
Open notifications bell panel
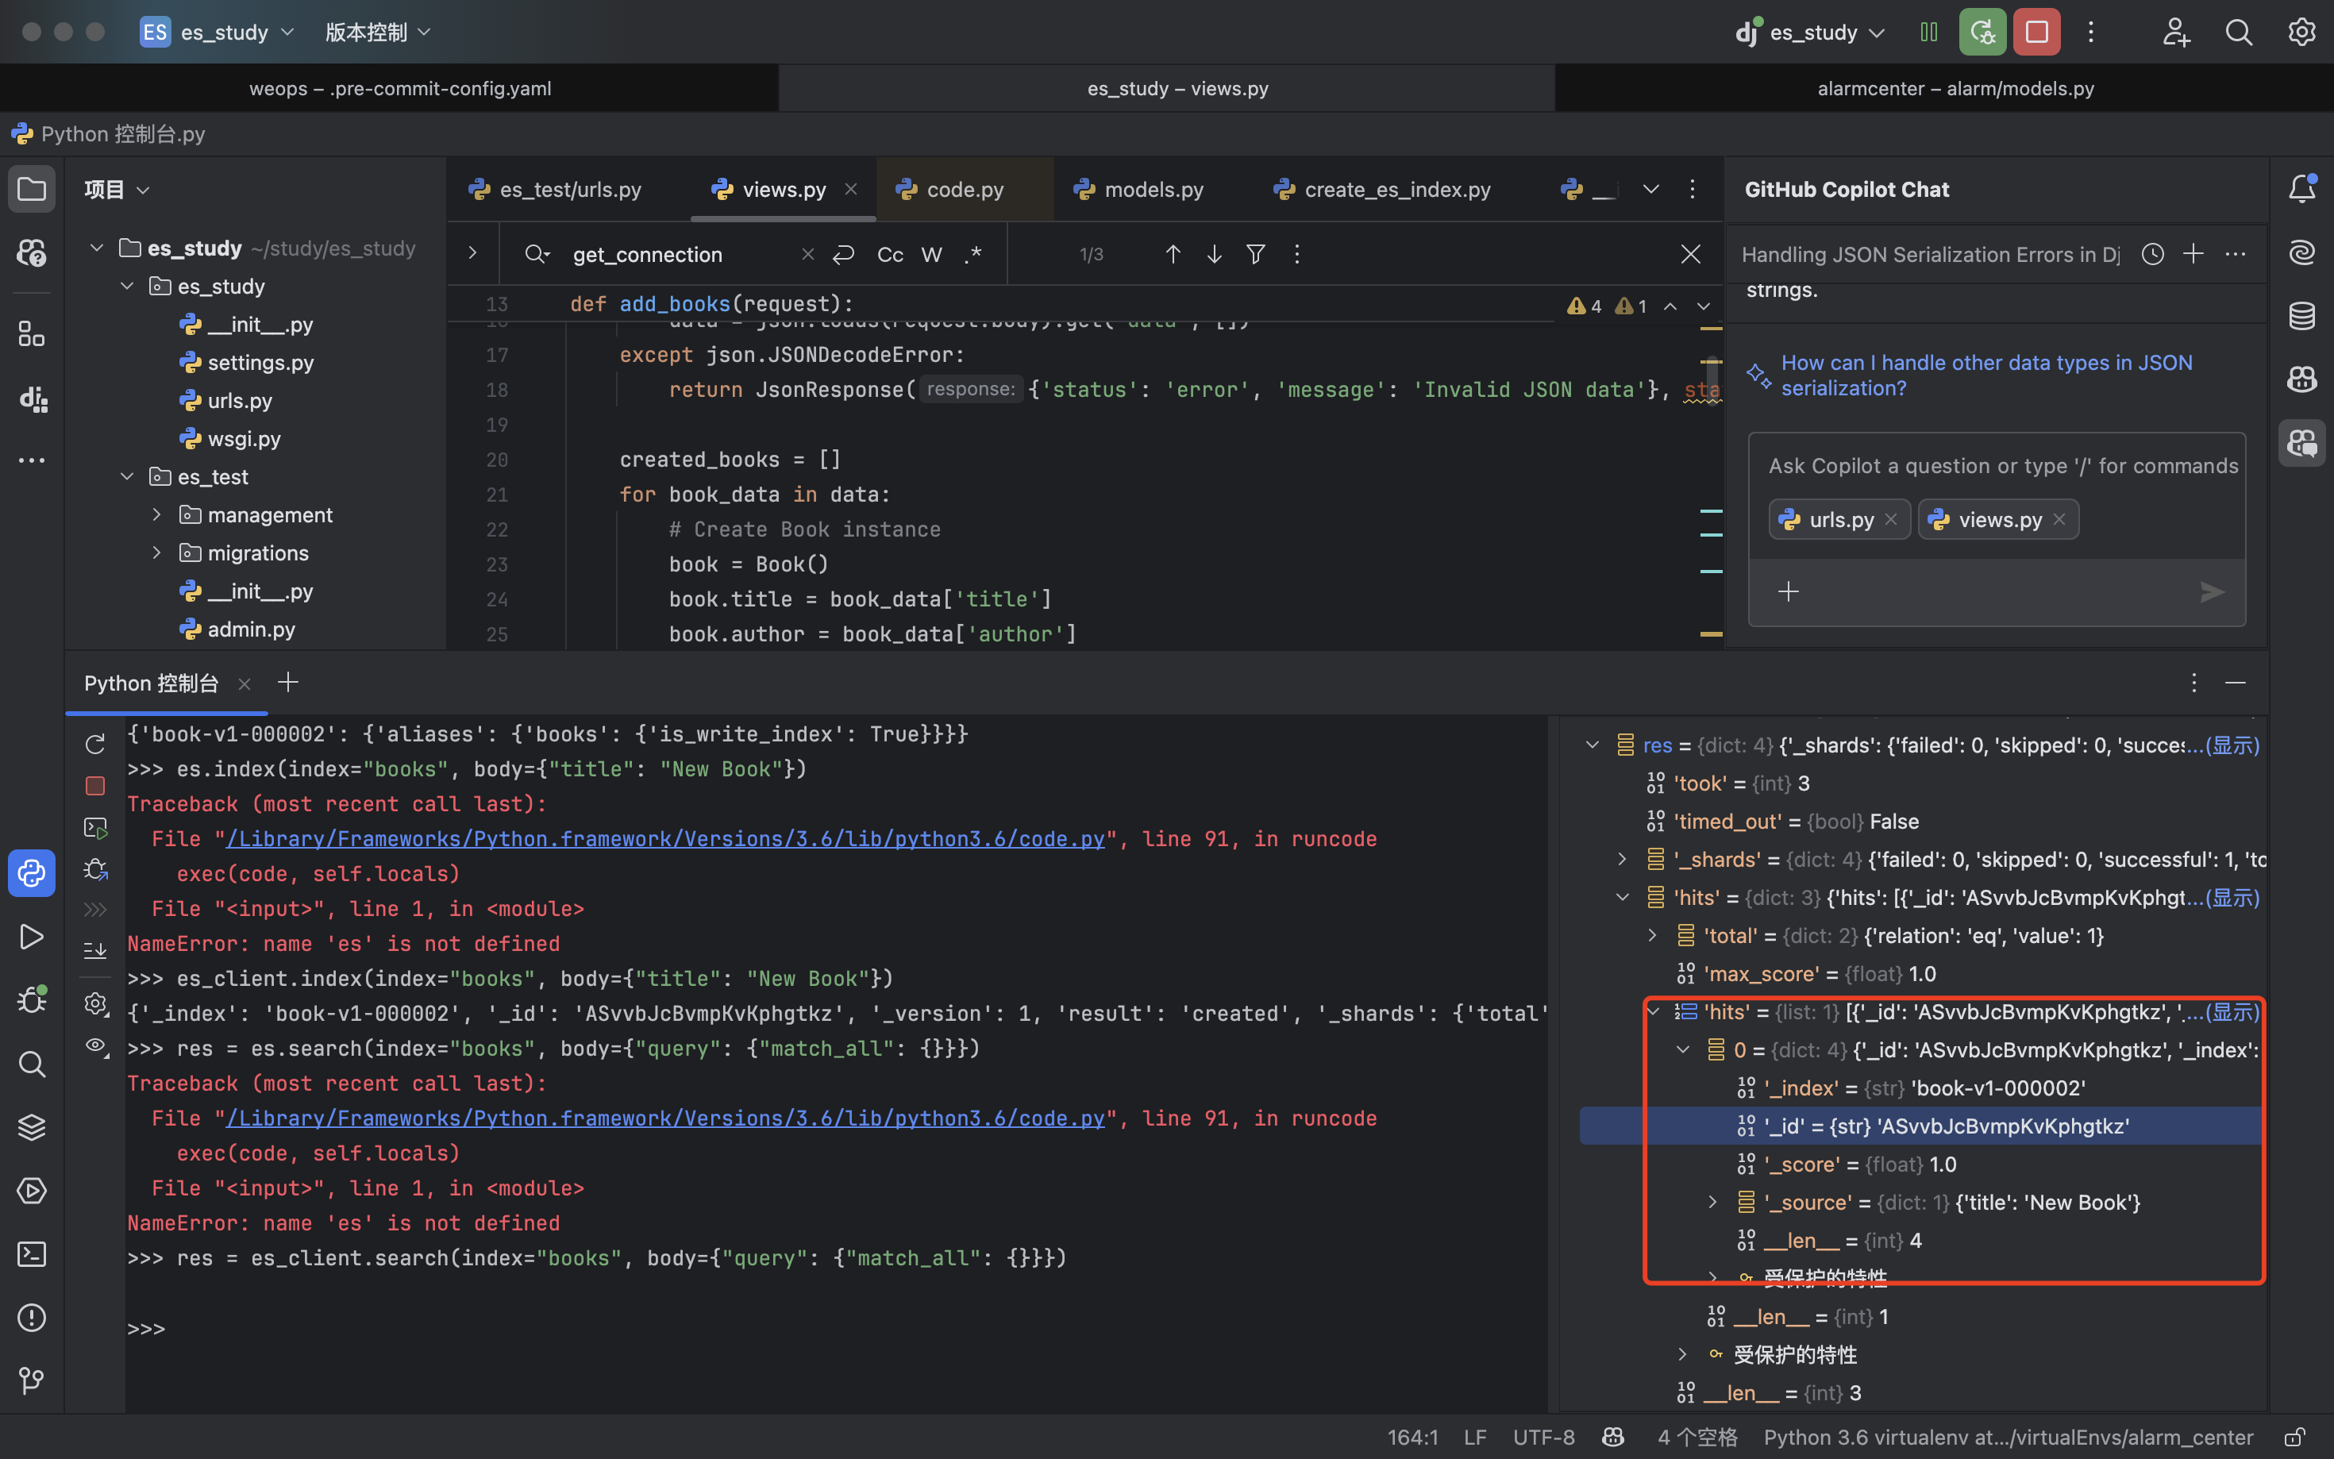2302,189
